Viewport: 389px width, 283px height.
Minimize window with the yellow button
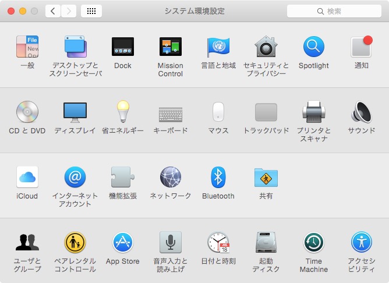coord(23,11)
